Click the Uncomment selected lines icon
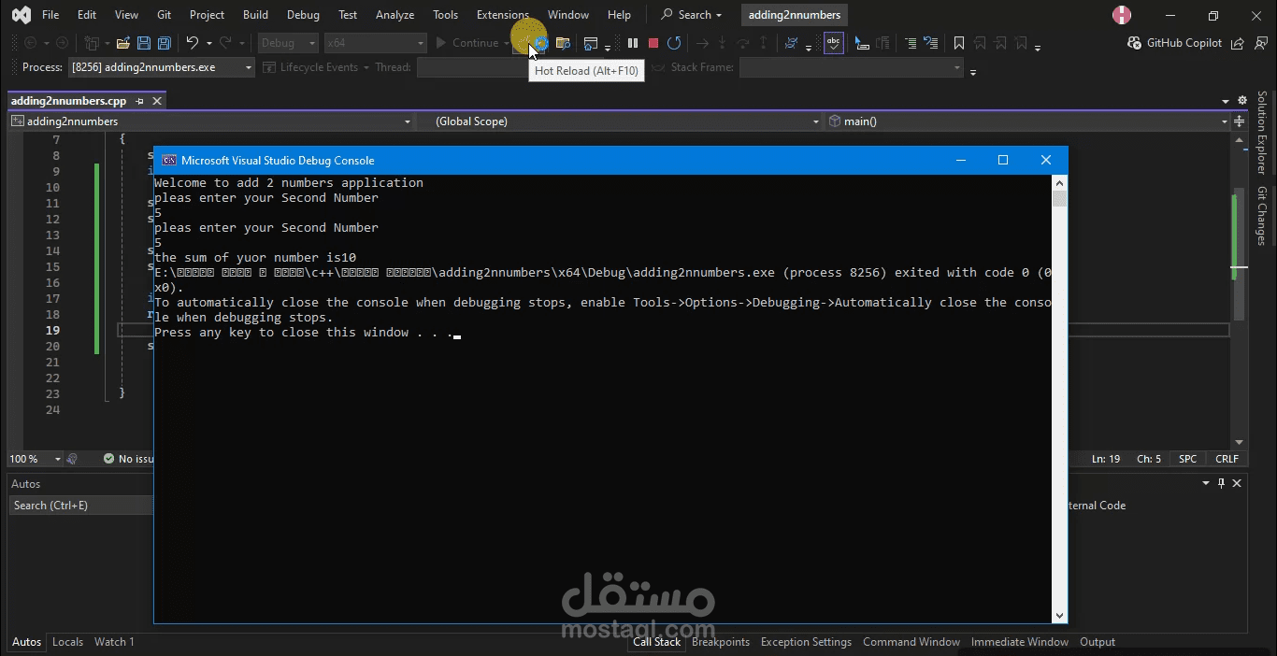This screenshot has width=1277, height=656. click(x=931, y=43)
